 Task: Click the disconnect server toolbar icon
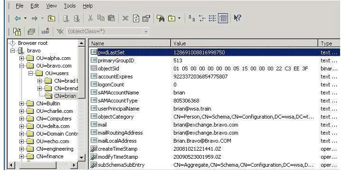tap(77, 18)
